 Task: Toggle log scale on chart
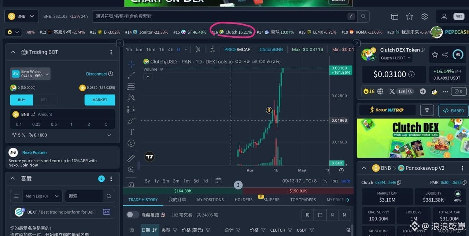[335, 181]
